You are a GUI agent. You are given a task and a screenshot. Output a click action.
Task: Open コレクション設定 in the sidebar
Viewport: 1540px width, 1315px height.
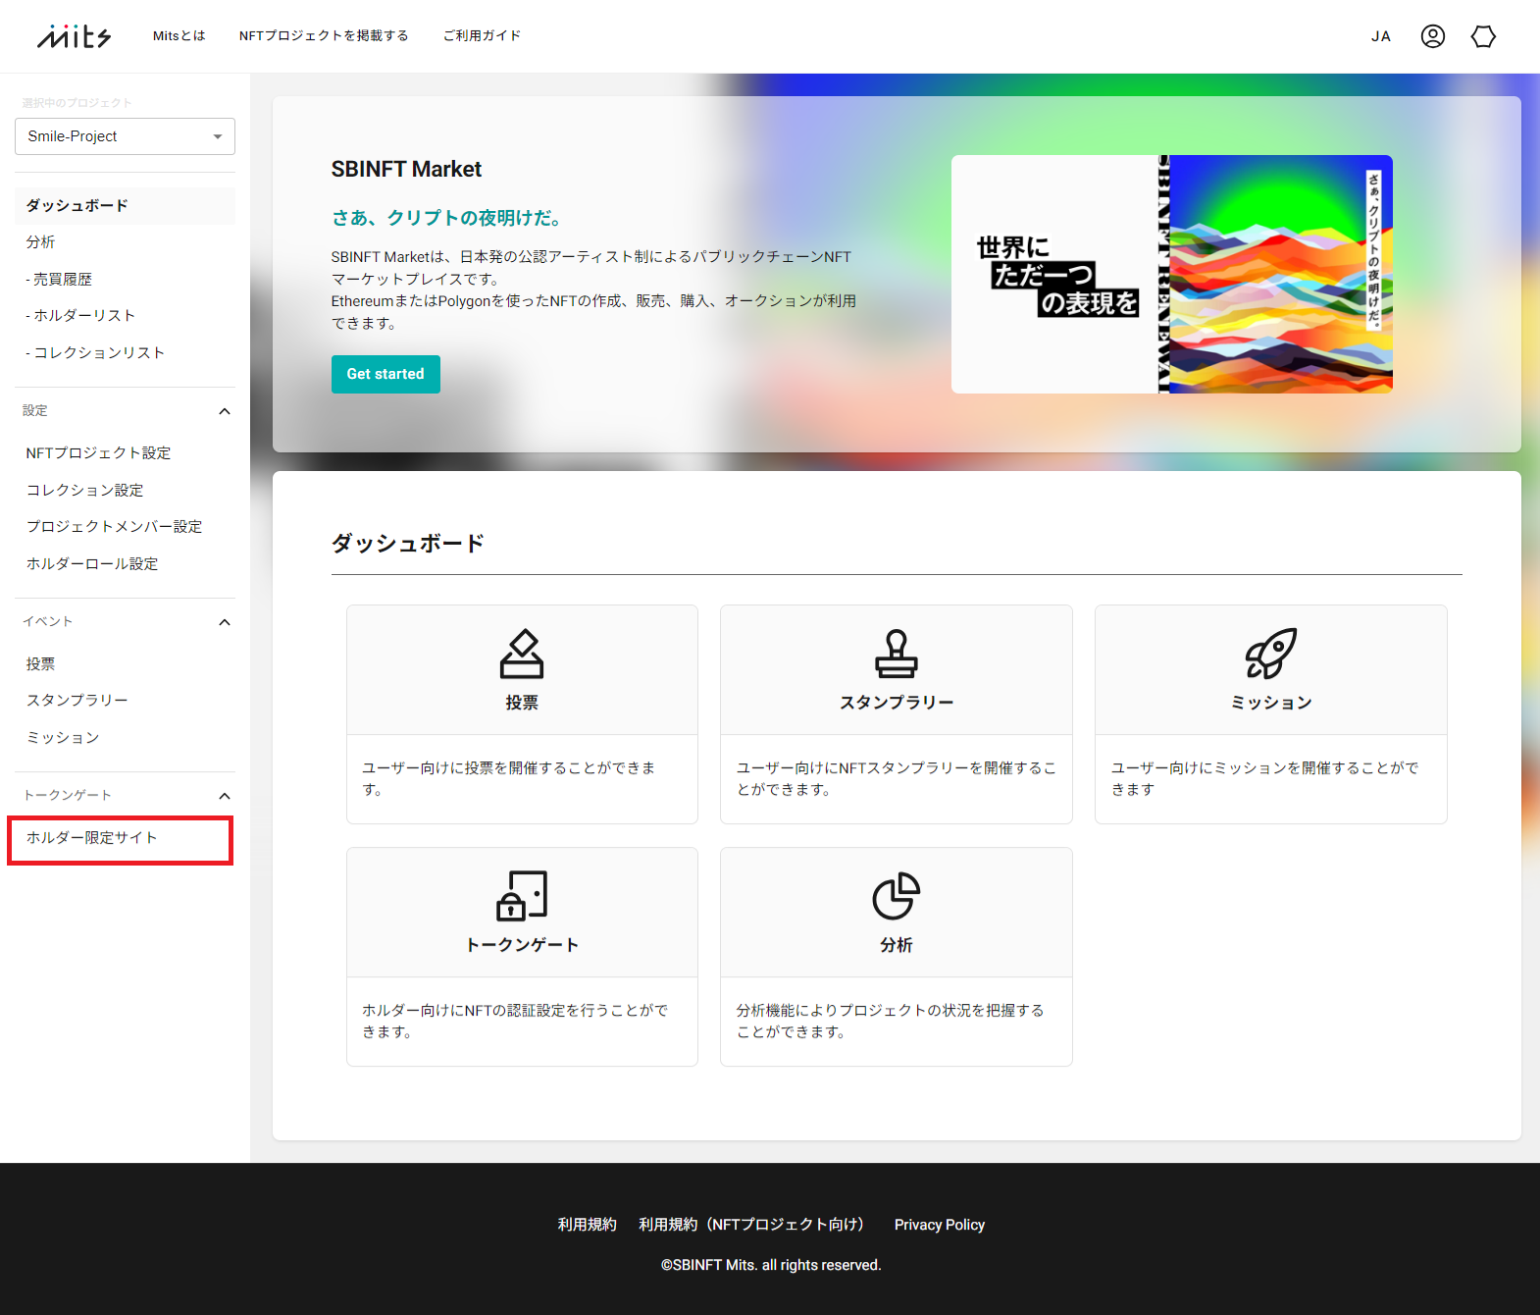click(84, 491)
